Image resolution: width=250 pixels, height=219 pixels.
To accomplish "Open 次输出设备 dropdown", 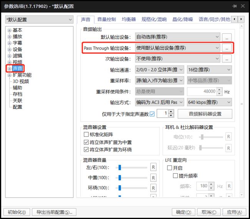I will 178,59.
